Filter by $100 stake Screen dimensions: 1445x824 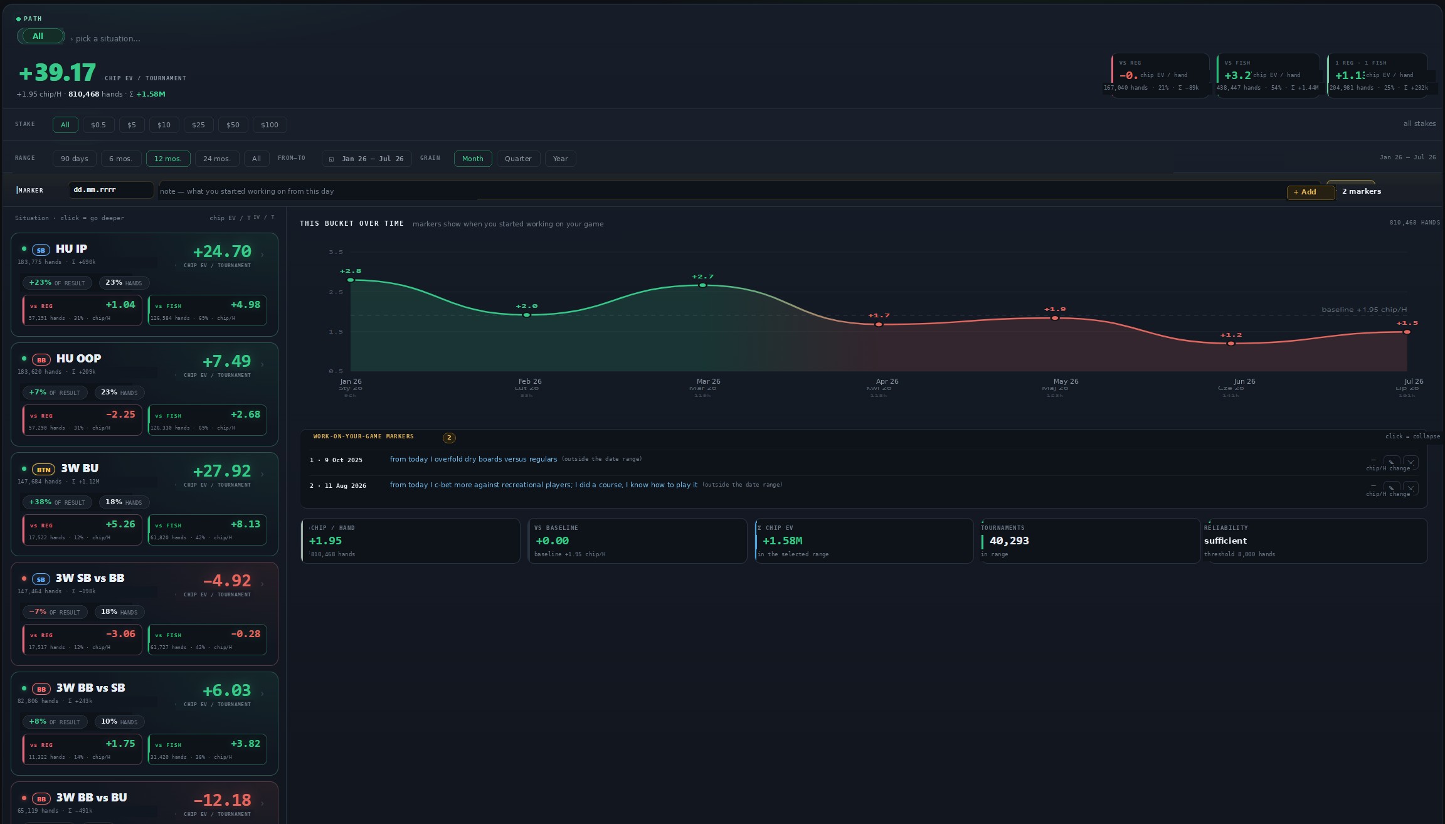click(x=270, y=125)
